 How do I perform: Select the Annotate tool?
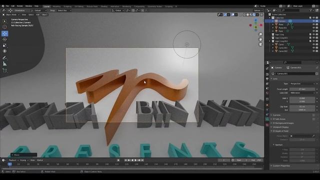4,58
